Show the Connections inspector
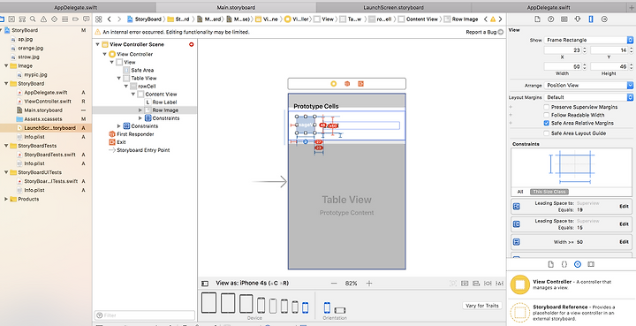 point(604,19)
